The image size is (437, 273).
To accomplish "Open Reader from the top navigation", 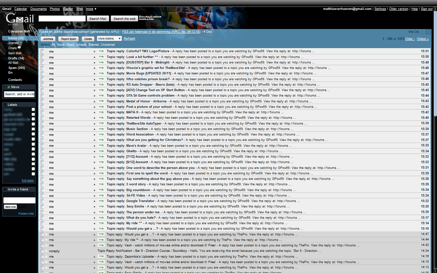I will click(68, 9).
